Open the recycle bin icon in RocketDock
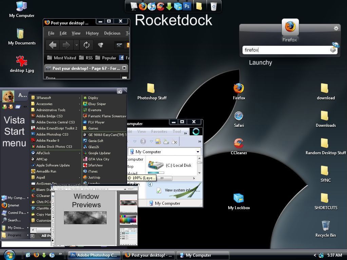The height and width of the screenshot is (260, 347). (214, 6)
